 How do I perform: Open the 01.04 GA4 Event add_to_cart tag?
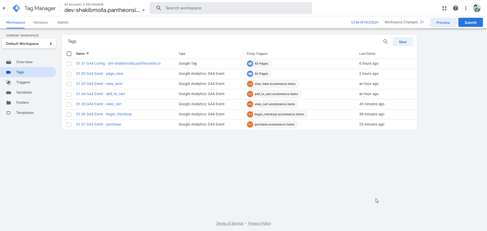click(101, 94)
